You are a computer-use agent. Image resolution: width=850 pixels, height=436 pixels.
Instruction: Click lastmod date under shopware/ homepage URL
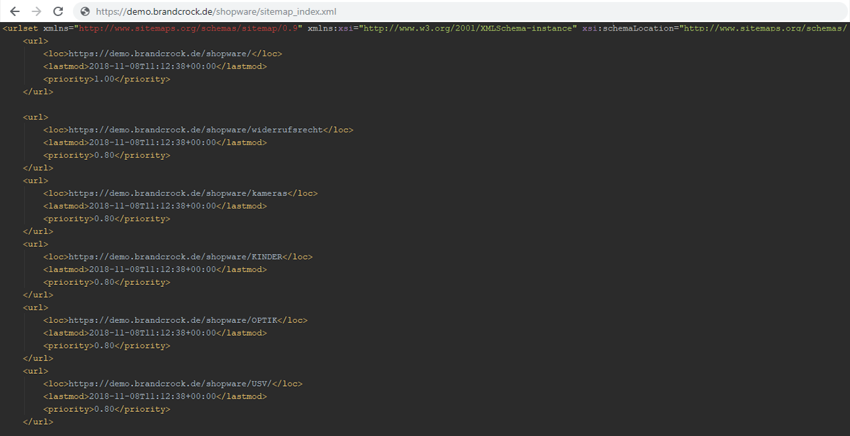pyautogui.click(x=153, y=66)
